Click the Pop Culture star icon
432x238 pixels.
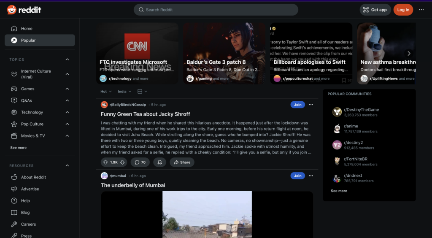[x=14, y=124]
